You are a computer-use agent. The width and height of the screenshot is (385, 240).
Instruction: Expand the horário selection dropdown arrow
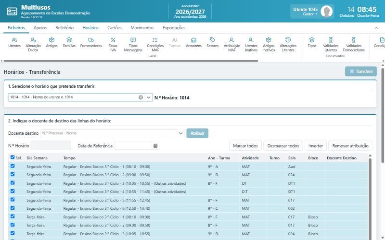148,97
